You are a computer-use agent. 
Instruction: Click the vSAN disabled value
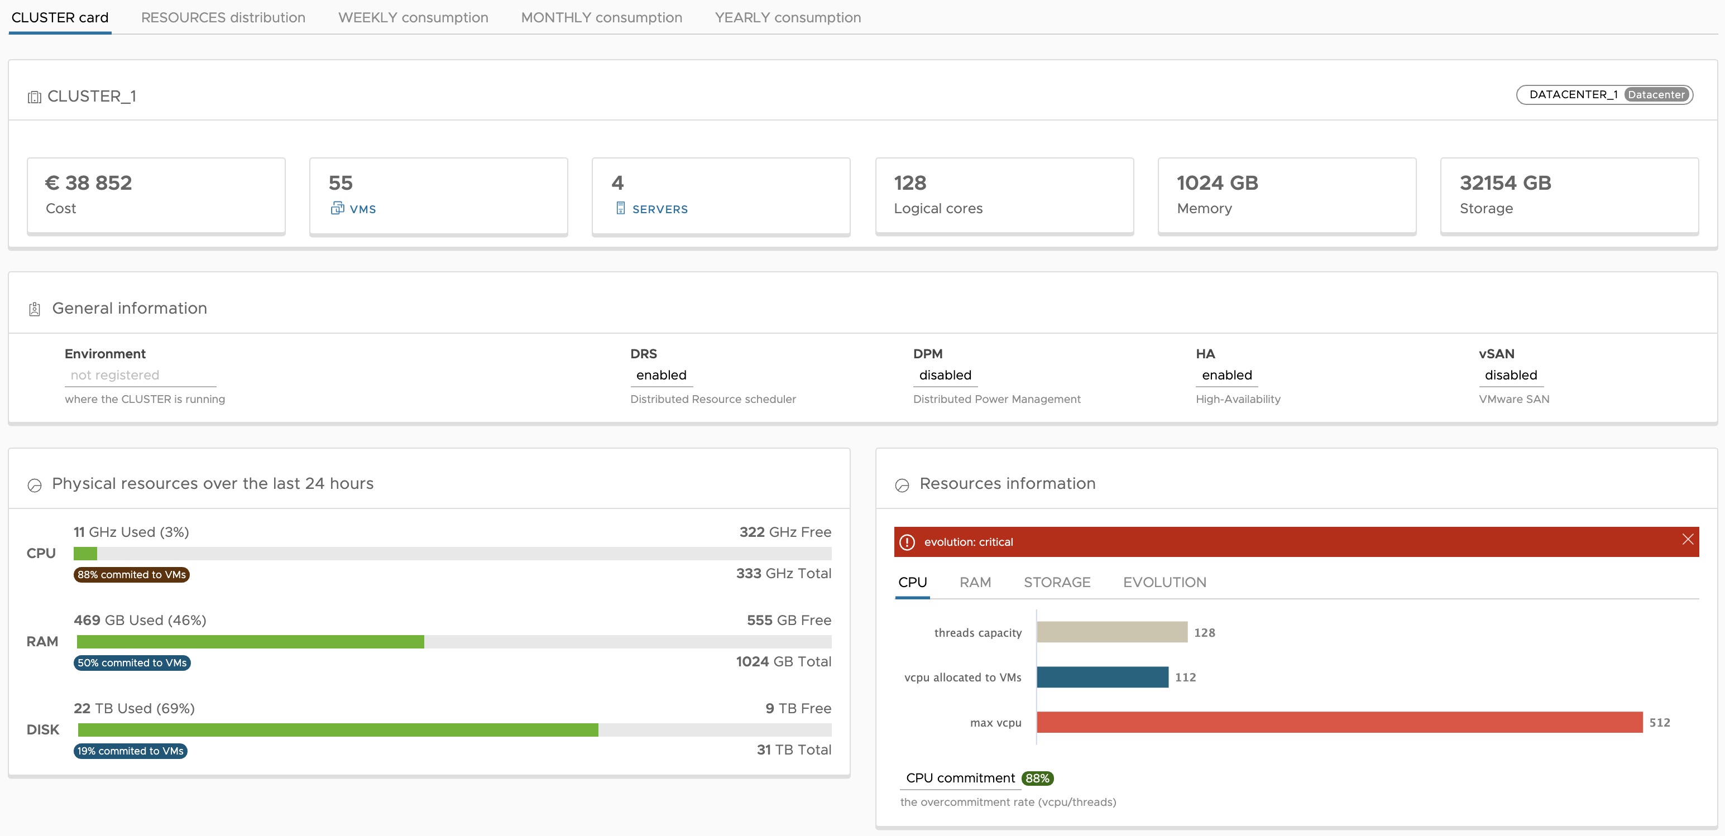point(1511,375)
